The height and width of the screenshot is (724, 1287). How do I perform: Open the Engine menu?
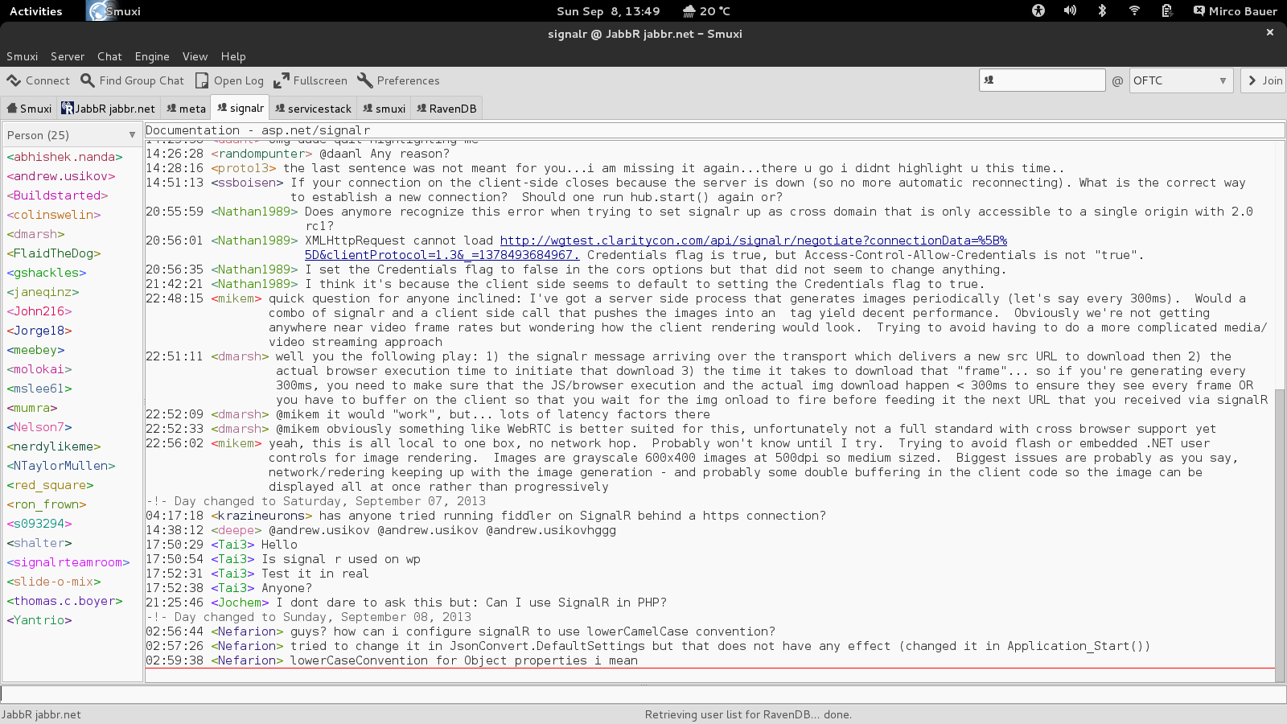click(152, 56)
